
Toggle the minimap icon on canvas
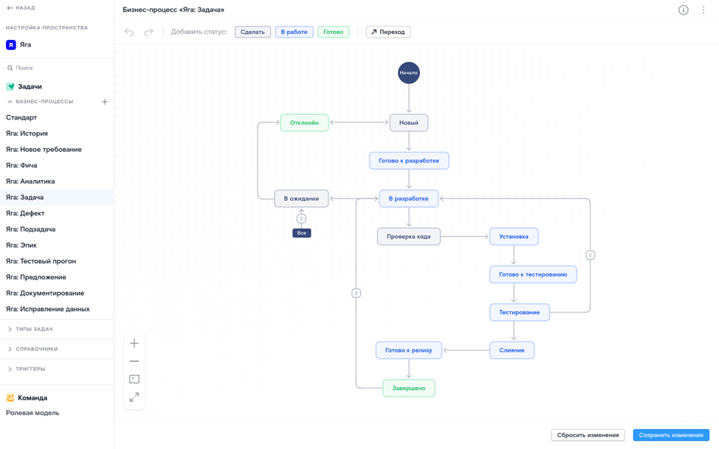point(134,379)
